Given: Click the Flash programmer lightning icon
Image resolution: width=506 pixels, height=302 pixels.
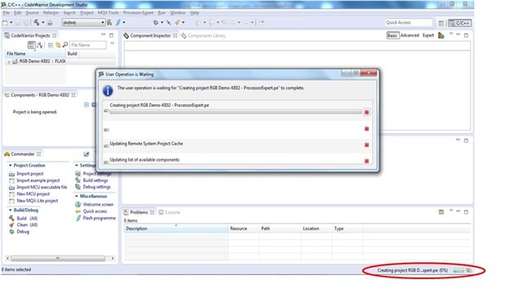Looking at the screenshot, I should click(x=118, y=23).
